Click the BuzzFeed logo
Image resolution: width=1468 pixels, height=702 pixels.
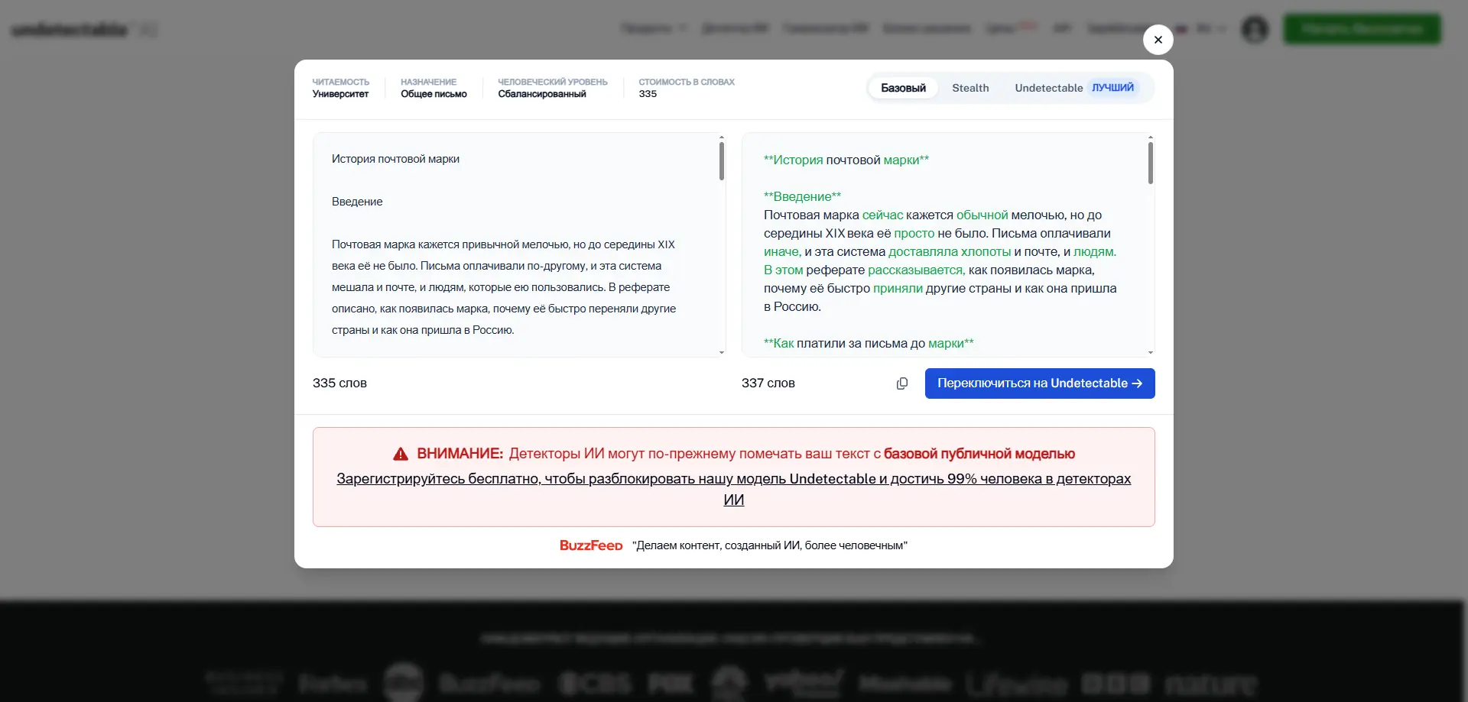591,545
